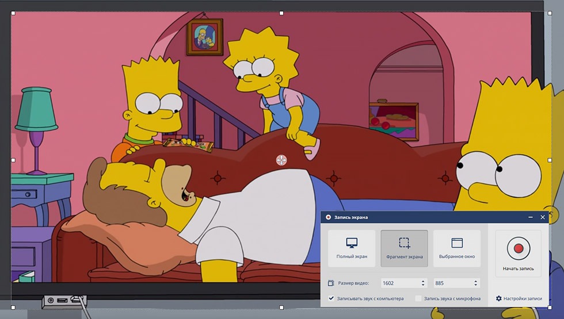564x319 pixels.
Task: Decrease width 1602 with down arrow
Action: pos(423,285)
